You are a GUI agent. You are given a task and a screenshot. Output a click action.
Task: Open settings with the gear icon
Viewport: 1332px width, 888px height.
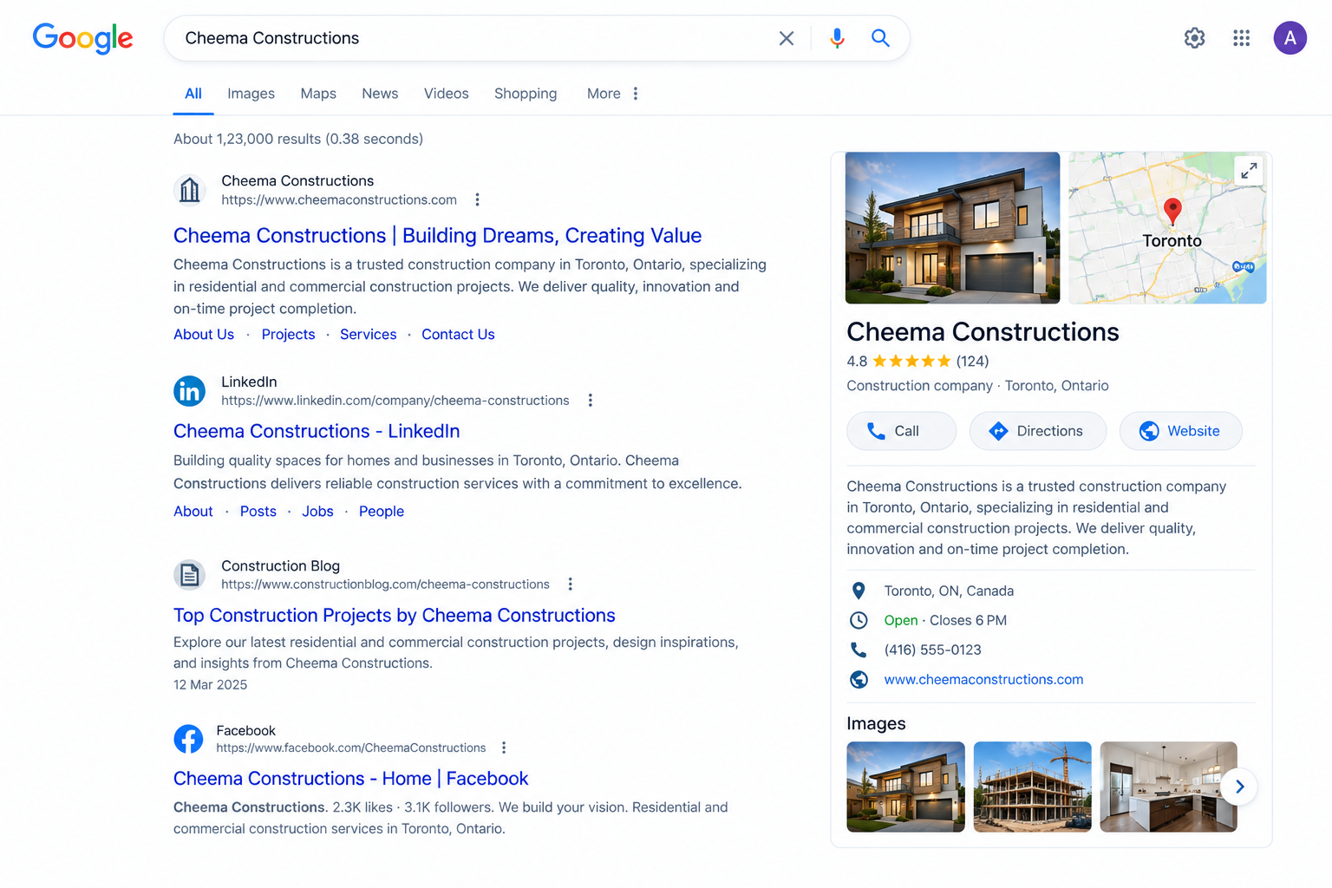1195,38
